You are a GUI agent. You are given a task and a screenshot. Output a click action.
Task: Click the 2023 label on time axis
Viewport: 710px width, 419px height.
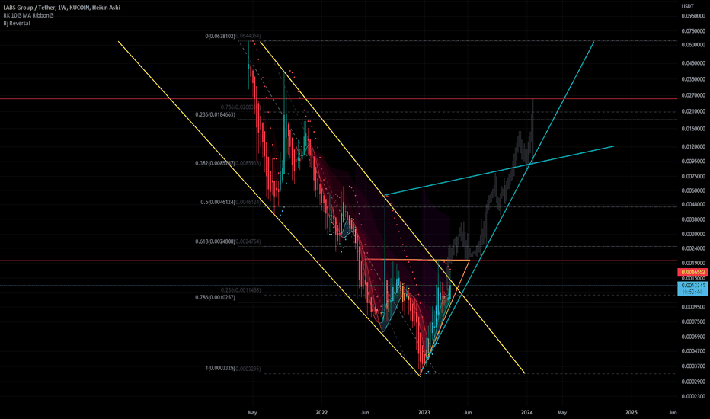tap(424, 413)
